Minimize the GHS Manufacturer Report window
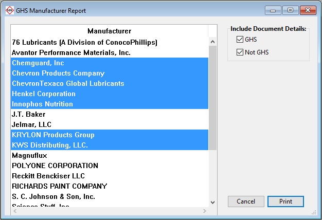322x220 pixels. point(273,10)
